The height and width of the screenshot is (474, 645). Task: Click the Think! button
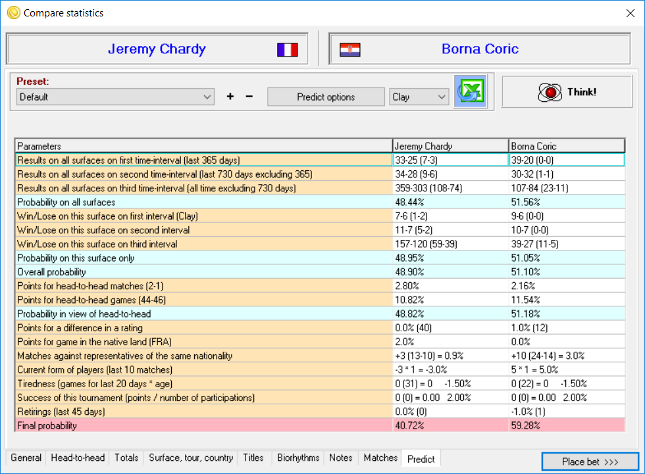click(567, 92)
